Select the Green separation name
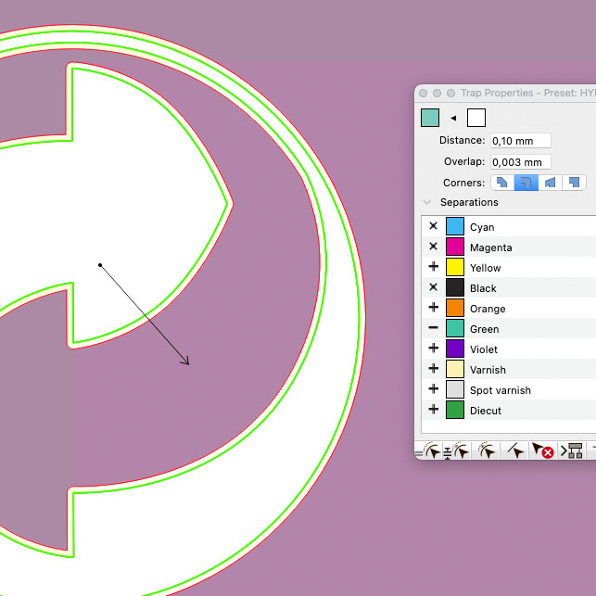Image resolution: width=596 pixels, height=596 pixels. (x=484, y=329)
